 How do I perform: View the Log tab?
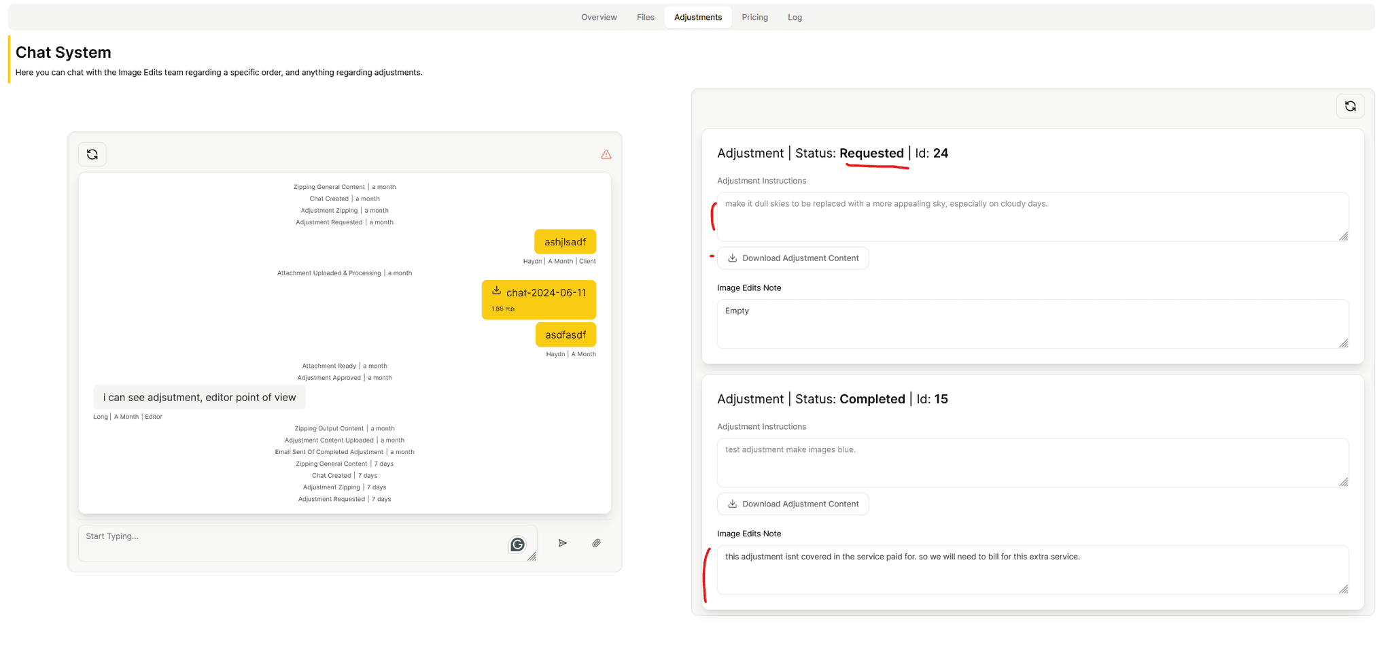pyautogui.click(x=795, y=16)
